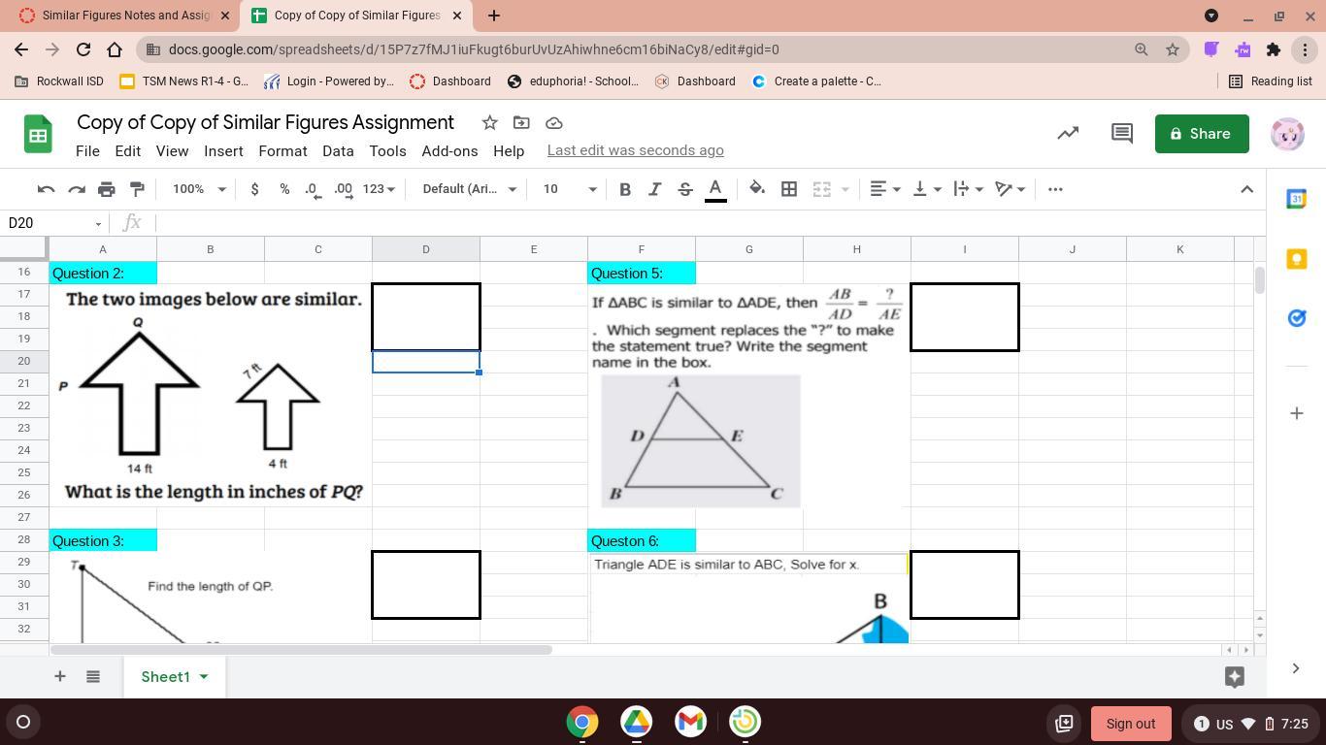Move the document with folder icon
The width and height of the screenshot is (1326, 745).
pyautogui.click(x=521, y=123)
